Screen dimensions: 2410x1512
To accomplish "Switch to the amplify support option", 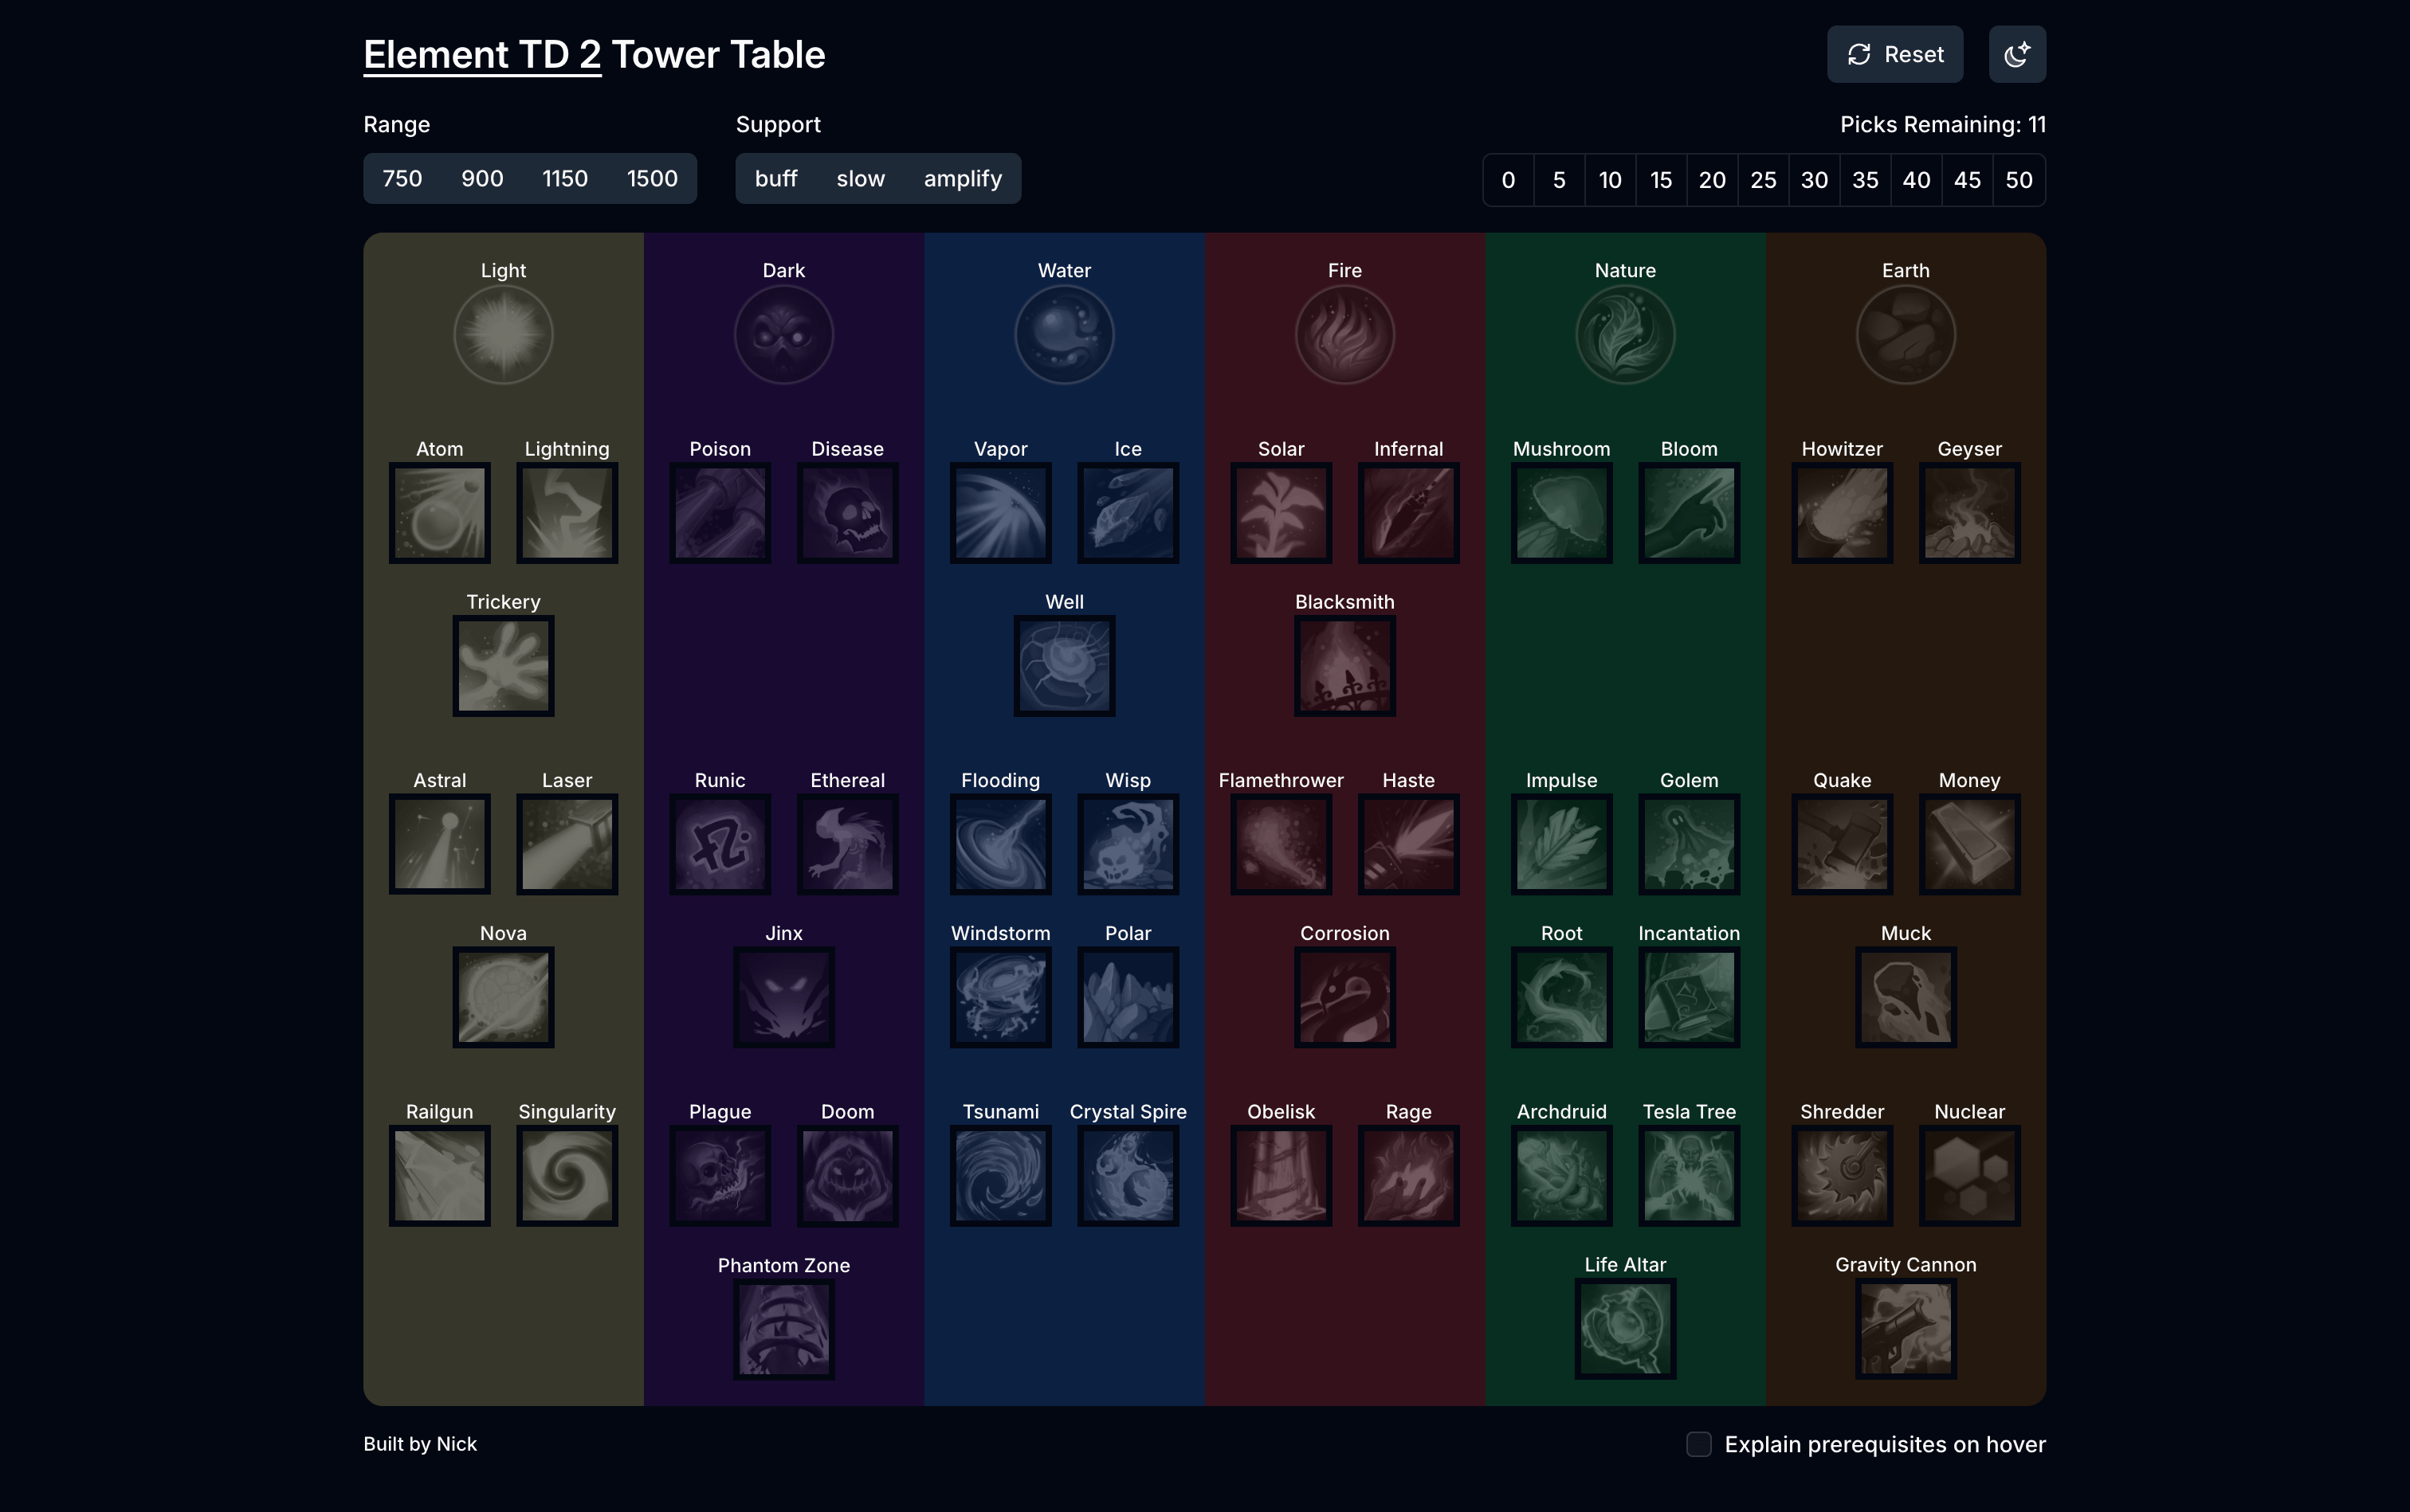I will point(963,178).
